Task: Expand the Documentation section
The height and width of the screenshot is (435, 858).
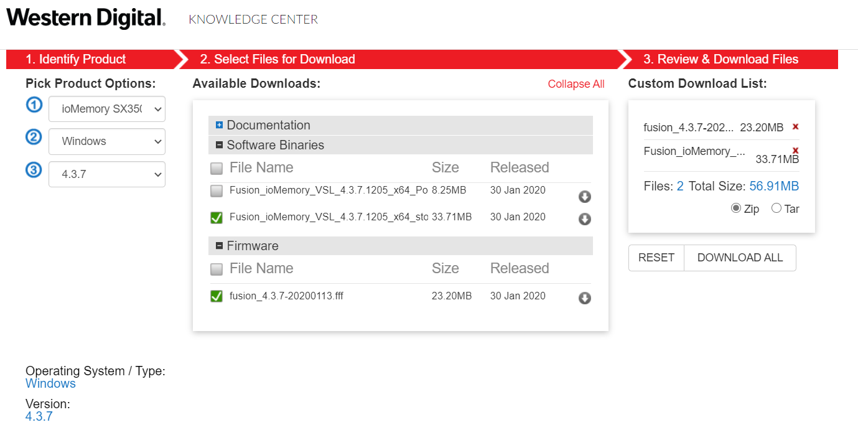Action: pyautogui.click(x=219, y=125)
